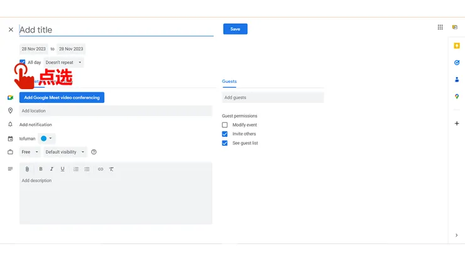Add Google Meet video conferencing

point(62,97)
